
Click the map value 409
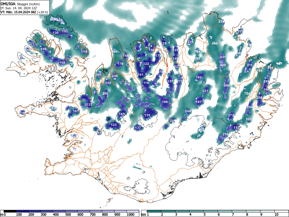pos(223,65)
